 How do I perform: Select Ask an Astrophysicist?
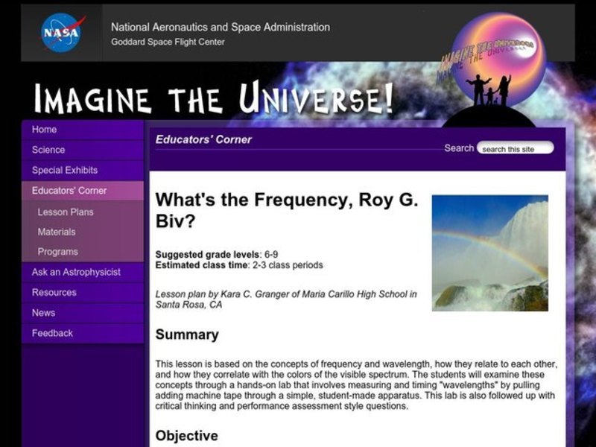click(76, 272)
